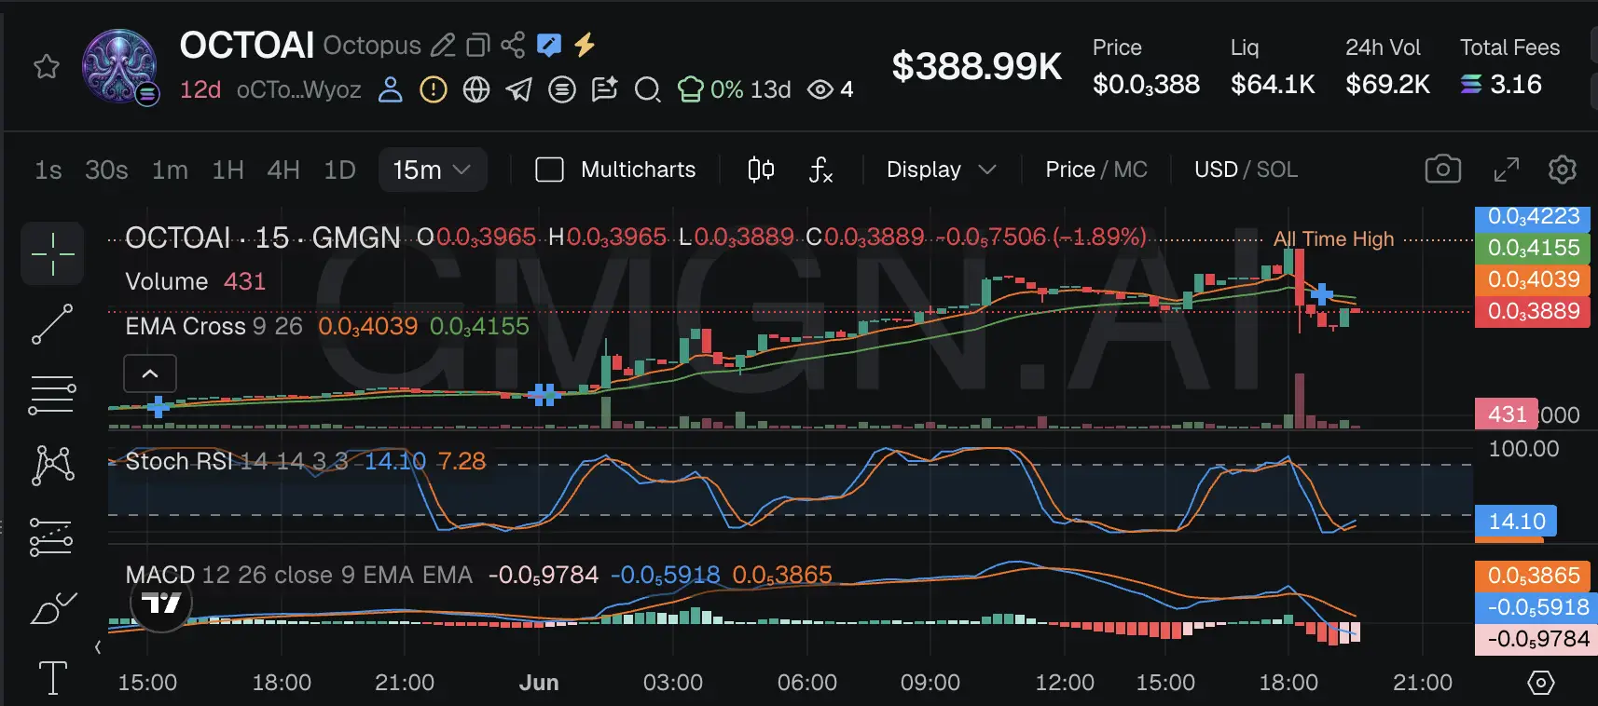This screenshot has width=1598, height=706.
Task: Select the forecasting position tool
Action: point(52,536)
